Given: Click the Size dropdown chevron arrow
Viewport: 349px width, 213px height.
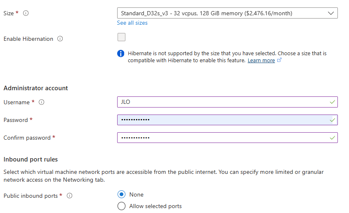Looking at the screenshot, I should 331,13.
